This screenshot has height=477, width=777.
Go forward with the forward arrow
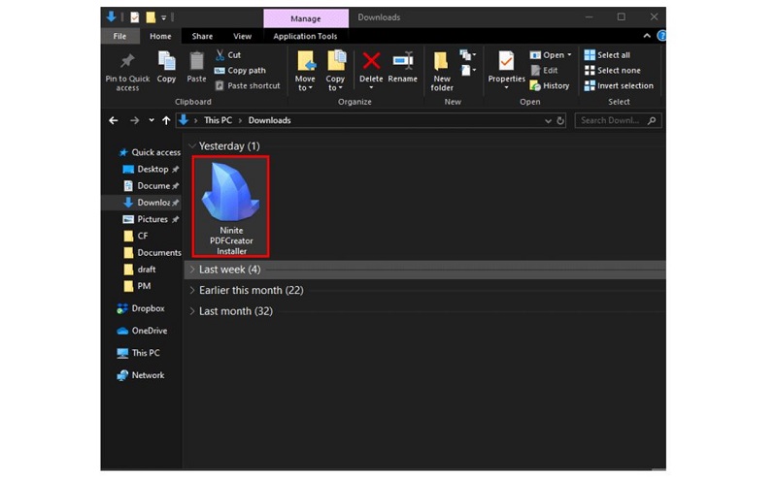coord(134,120)
